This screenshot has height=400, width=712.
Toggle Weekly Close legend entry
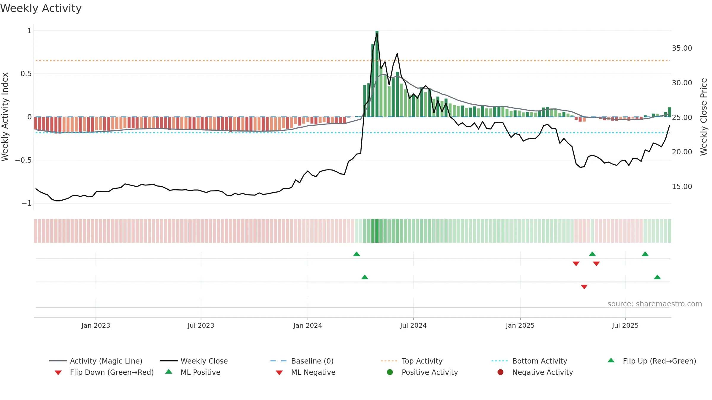tap(194, 361)
